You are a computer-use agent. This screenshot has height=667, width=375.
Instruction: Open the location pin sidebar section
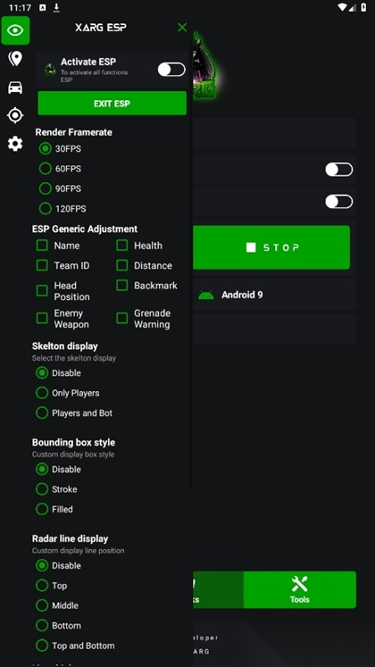pyautogui.click(x=15, y=59)
